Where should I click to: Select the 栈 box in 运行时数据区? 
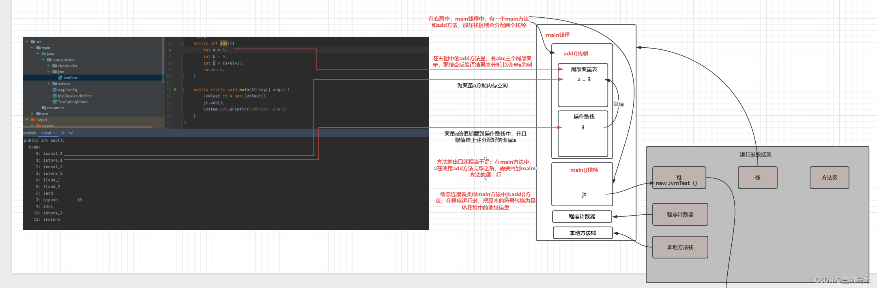click(757, 178)
